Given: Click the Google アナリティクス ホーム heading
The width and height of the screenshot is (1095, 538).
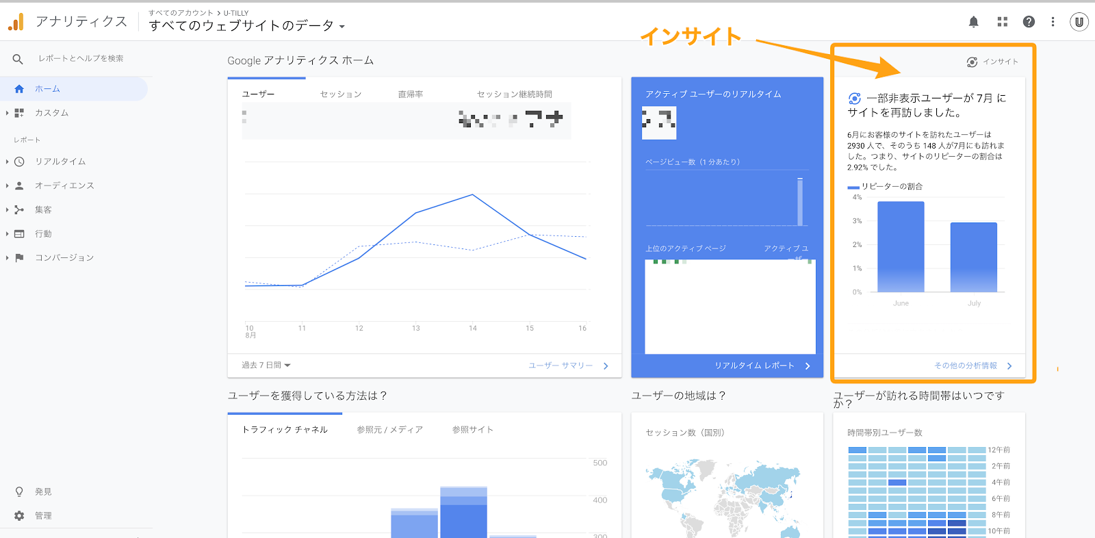Looking at the screenshot, I should pyautogui.click(x=300, y=60).
